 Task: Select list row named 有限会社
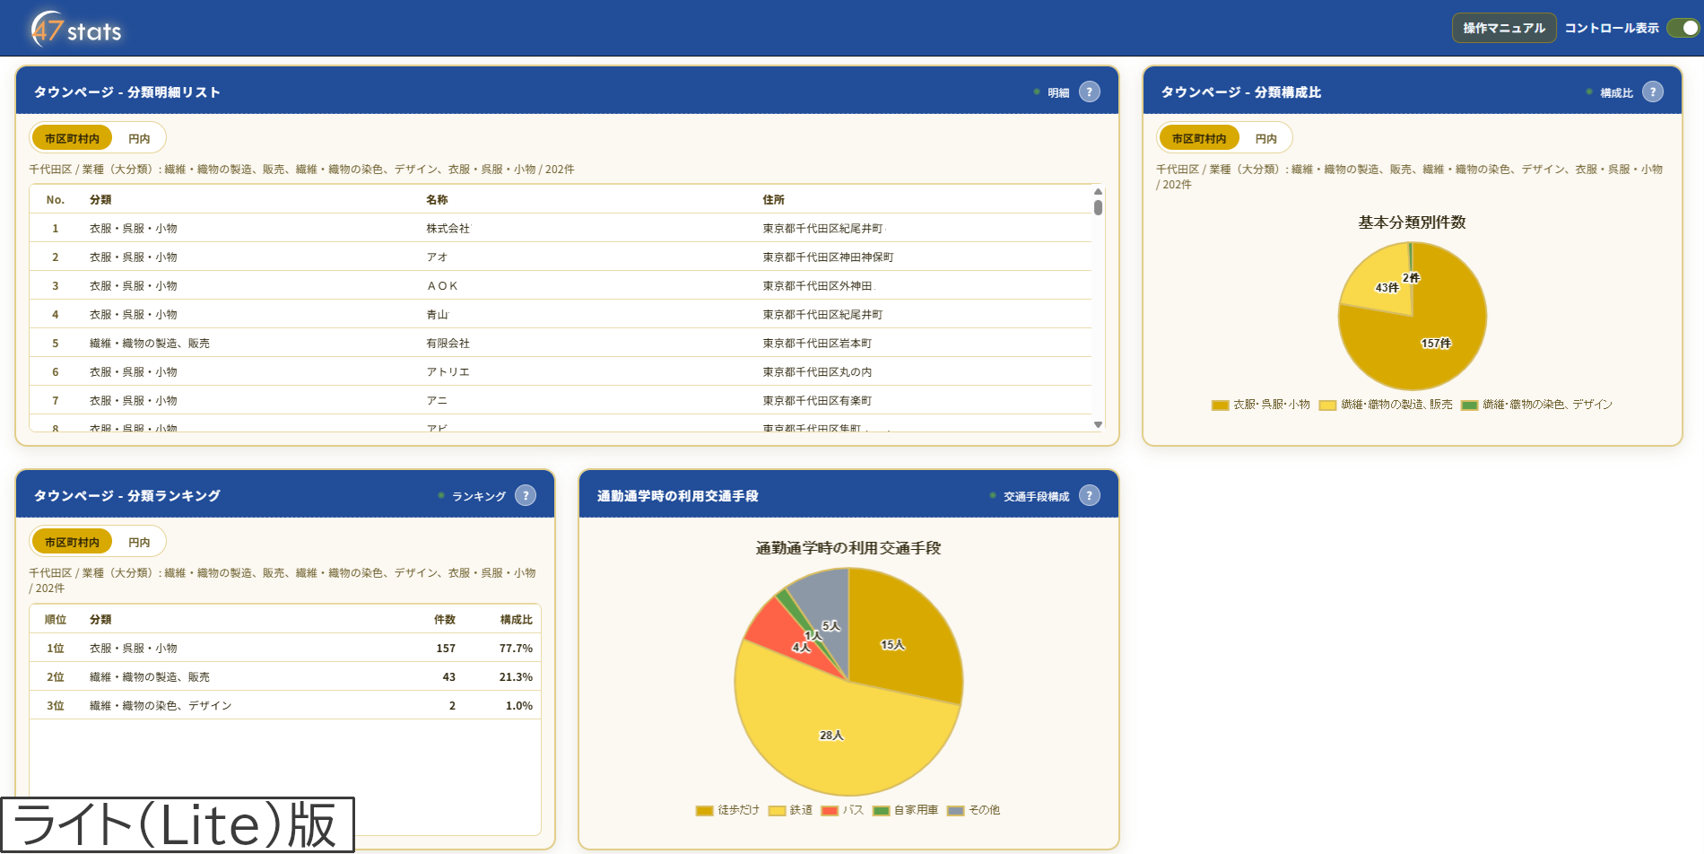coord(561,344)
